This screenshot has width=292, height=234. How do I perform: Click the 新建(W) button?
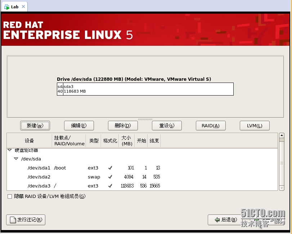point(35,126)
